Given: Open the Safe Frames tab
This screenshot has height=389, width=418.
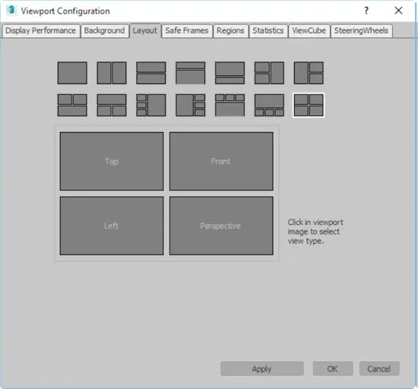Looking at the screenshot, I should point(187,30).
